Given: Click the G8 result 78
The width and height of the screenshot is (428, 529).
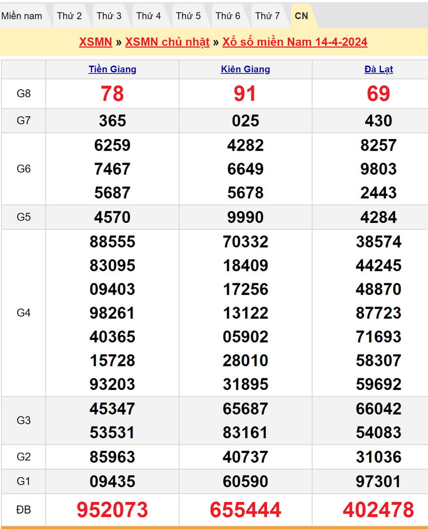Looking at the screenshot, I should pos(112,94).
